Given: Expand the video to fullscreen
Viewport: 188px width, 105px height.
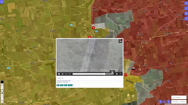Looking at the screenshot, I should [x=120, y=74].
